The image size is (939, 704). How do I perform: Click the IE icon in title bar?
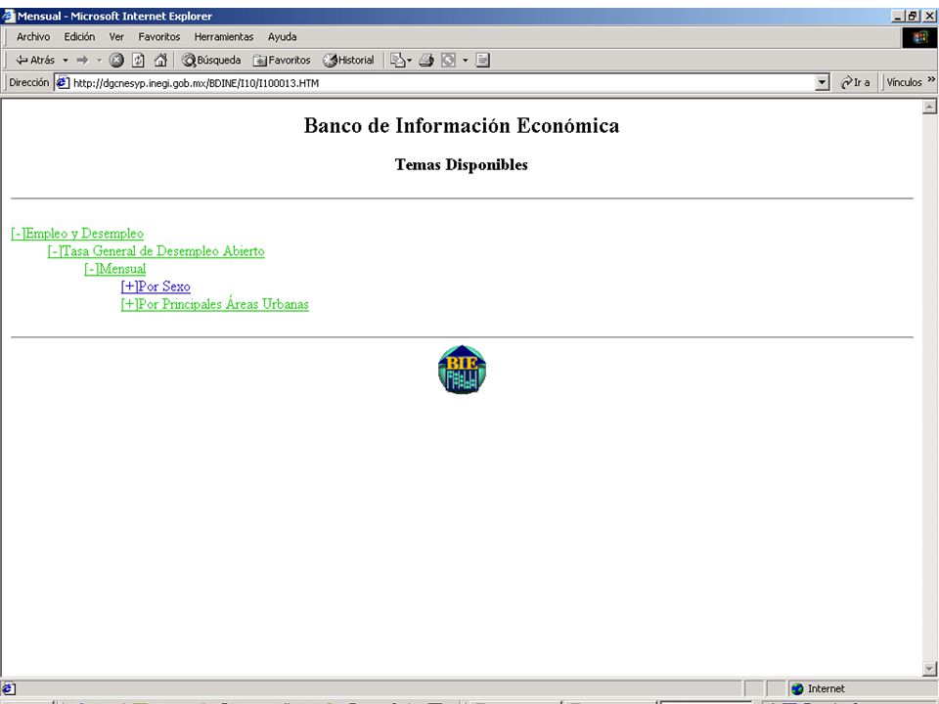tap(9, 16)
